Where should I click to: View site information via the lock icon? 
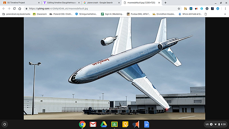coord(26,9)
